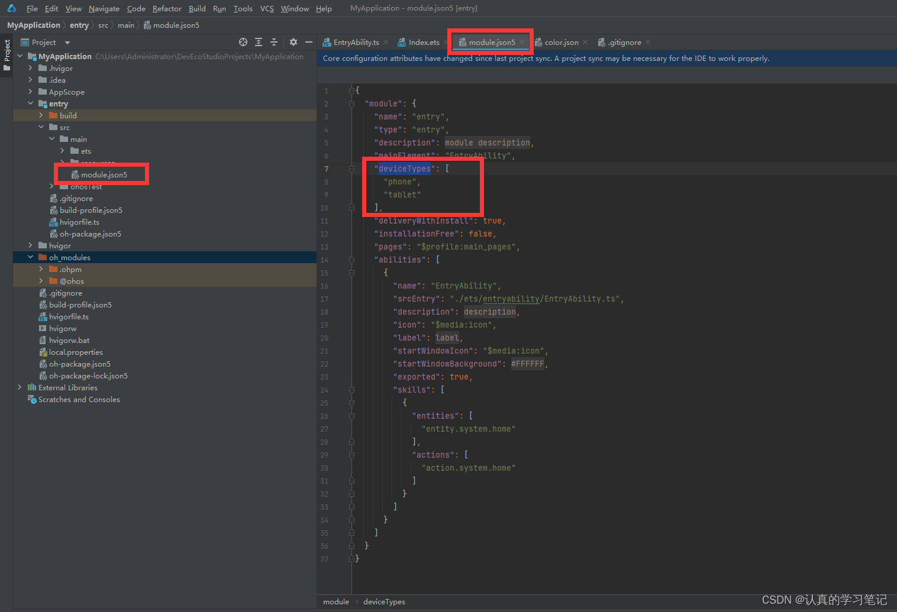The image size is (897, 612).
Task: Open the Project view dropdown arrow
Action: click(66, 42)
